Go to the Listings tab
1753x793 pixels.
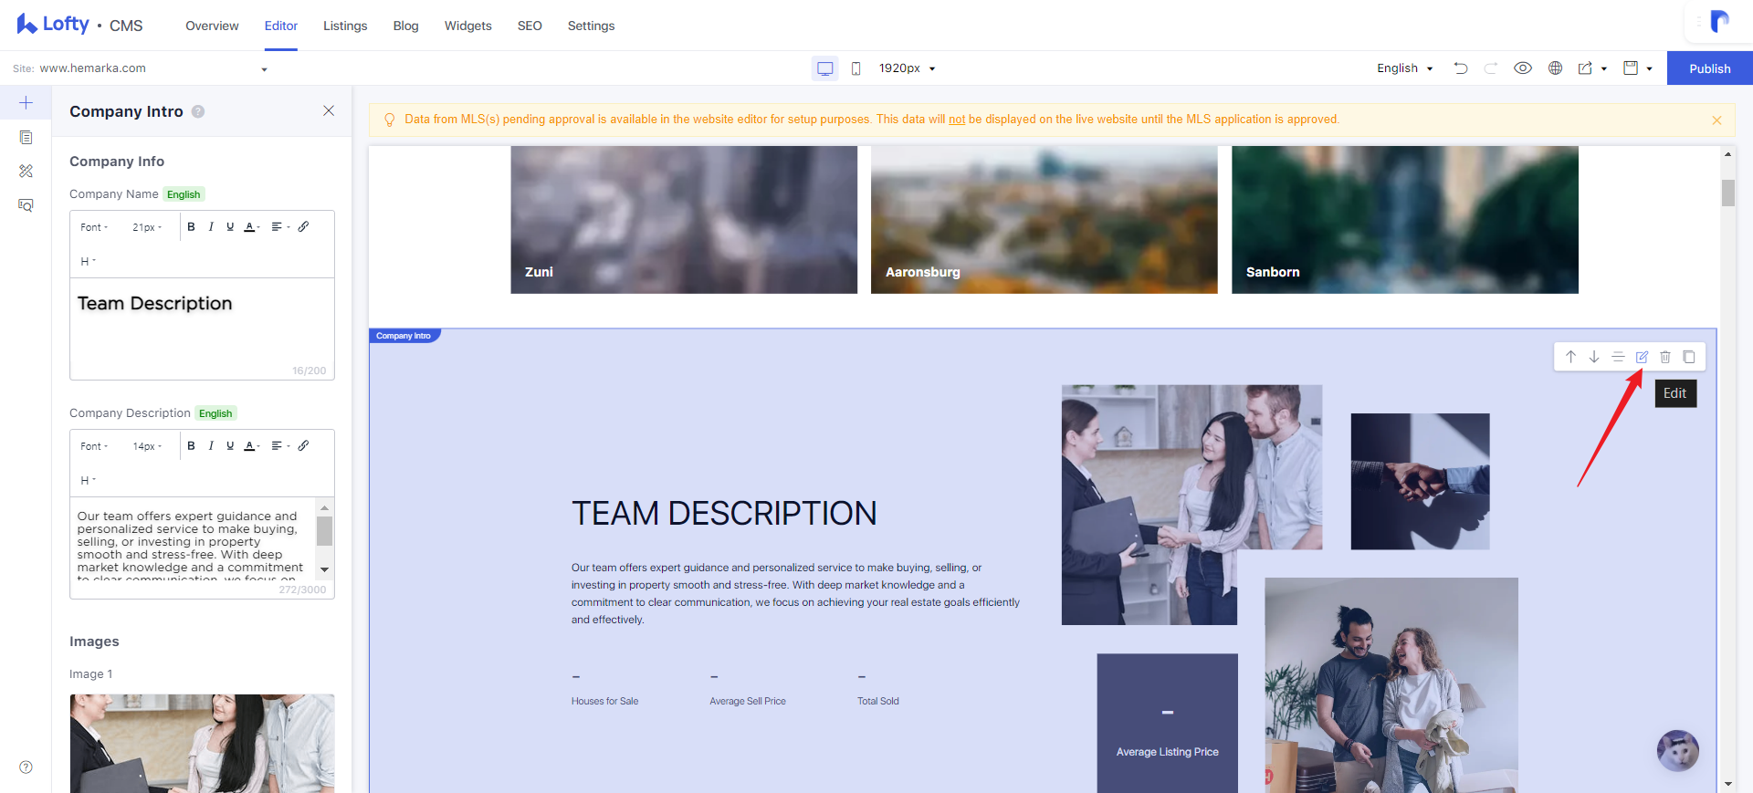[x=345, y=26]
